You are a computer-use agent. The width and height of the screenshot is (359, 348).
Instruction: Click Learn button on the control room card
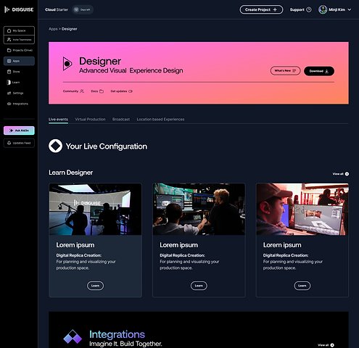pyautogui.click(x=199, y=286)
